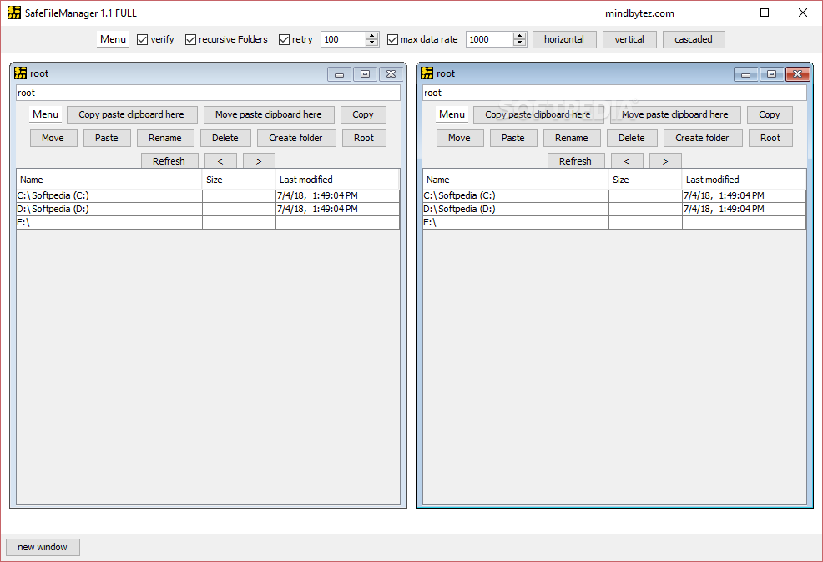823x562 pixels.
Task: Open a new window
Action: 43,547
